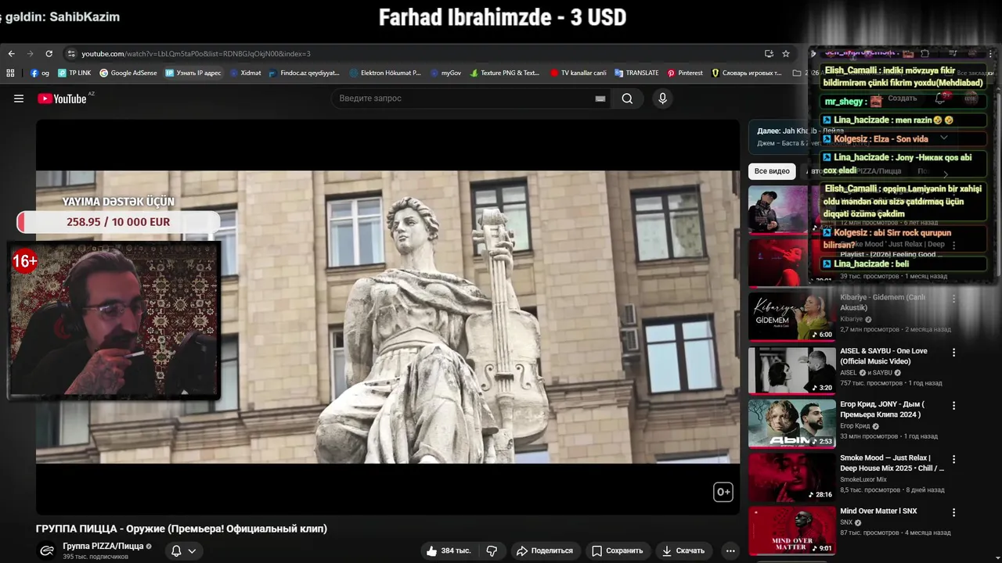Viewport: 1002px width, 563px height.
Task: Open AISEL & SAYBU One Love thumbnail
Action: tap(791, 370)
